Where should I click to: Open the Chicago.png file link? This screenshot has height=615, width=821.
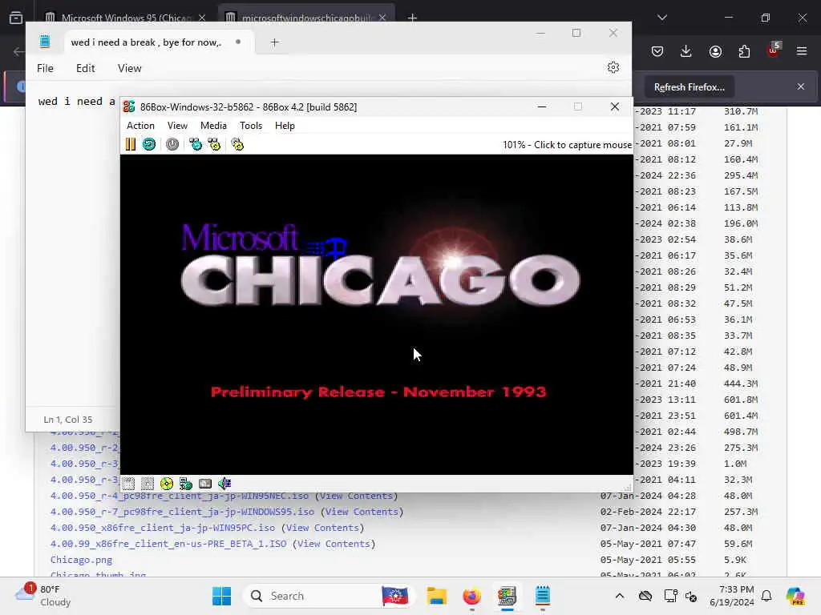[x=81, y=560]
